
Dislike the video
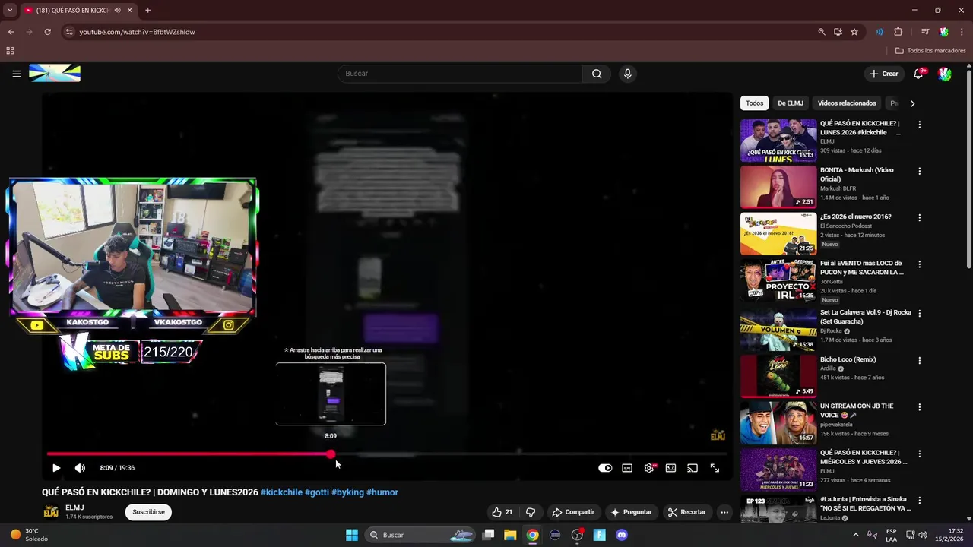tap(531, 512)
